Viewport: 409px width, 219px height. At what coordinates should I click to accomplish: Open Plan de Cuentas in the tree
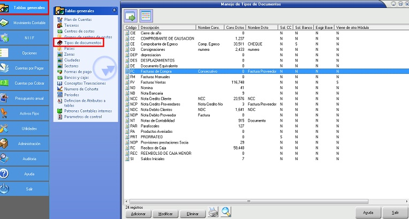(78, 20)
